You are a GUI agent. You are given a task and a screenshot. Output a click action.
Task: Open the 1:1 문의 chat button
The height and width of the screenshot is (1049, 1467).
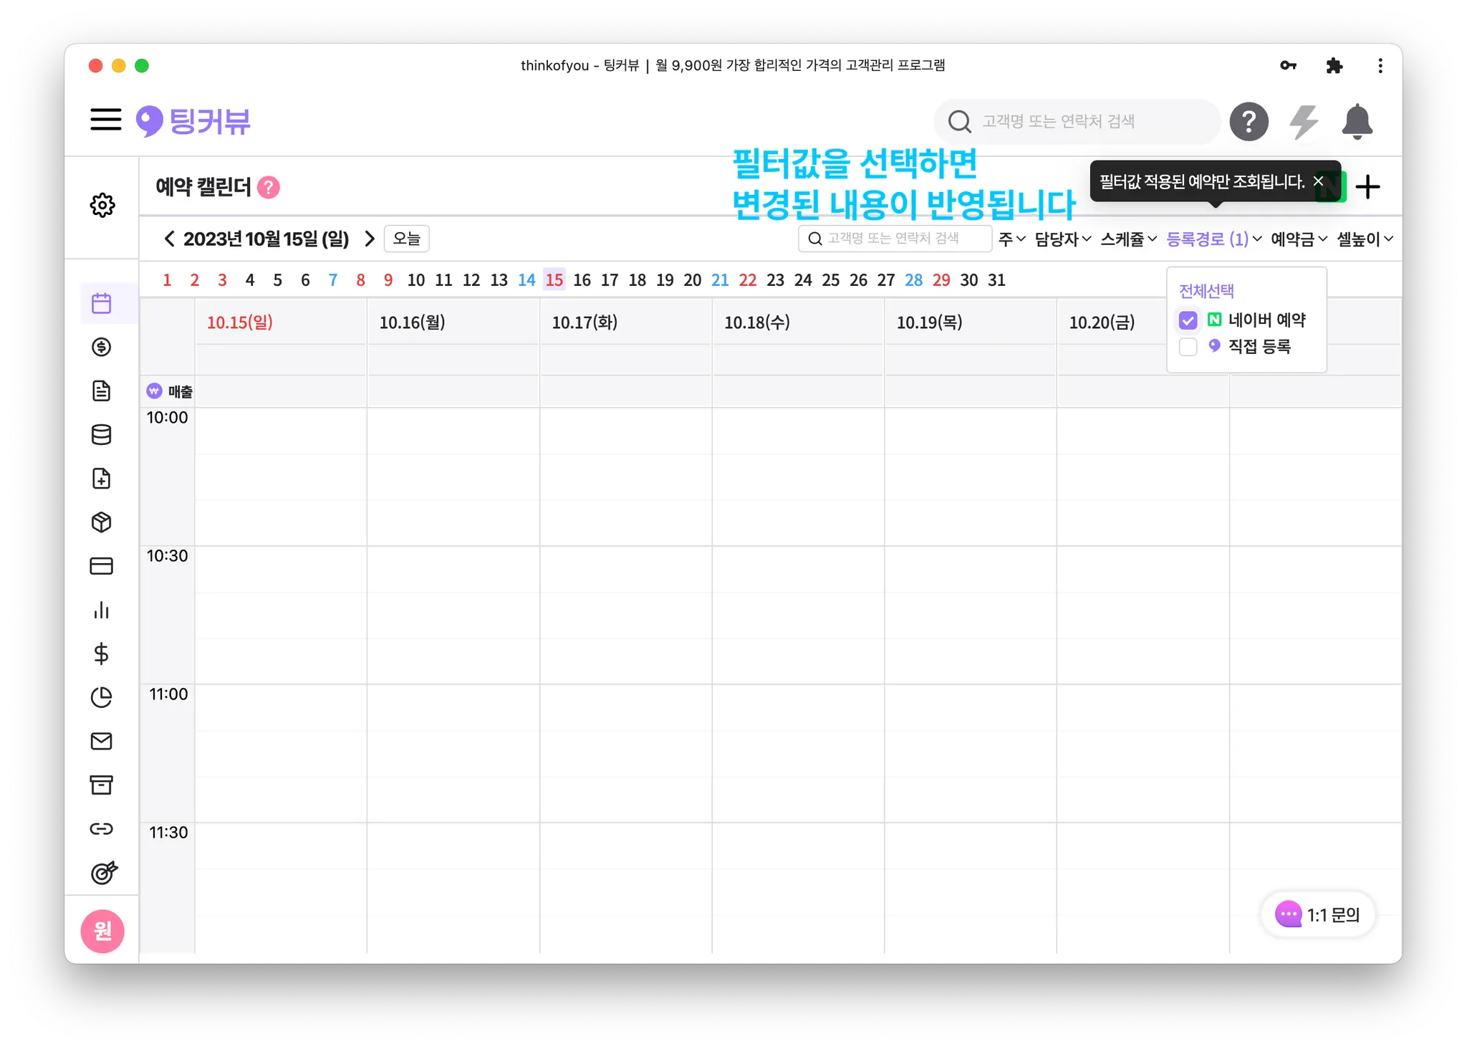pos(1318,914)
